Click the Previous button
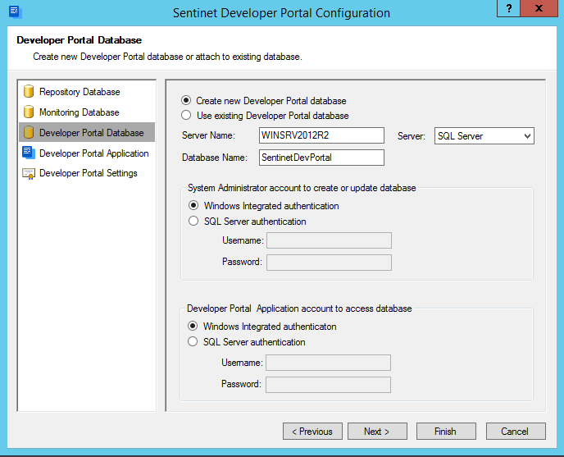The image size is (564, 457). [312, 431]
